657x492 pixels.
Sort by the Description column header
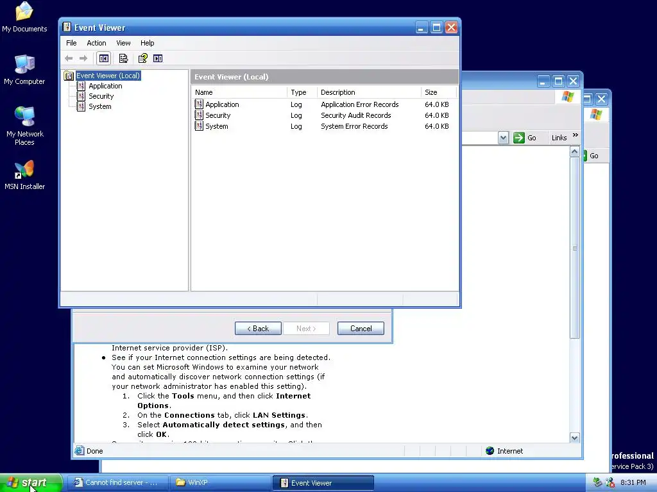coord(369,92)
